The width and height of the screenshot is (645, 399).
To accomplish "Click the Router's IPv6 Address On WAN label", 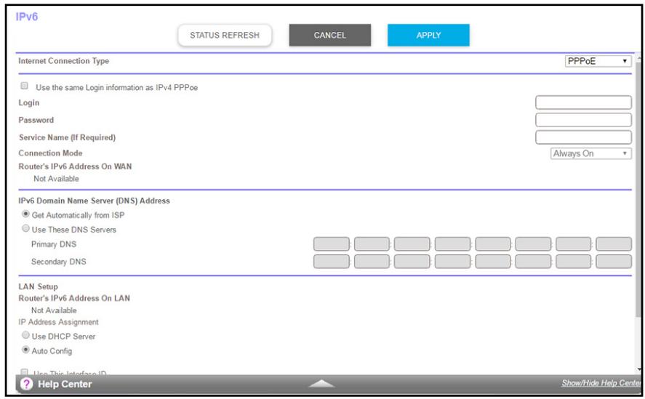I will [x=76, y=166].
